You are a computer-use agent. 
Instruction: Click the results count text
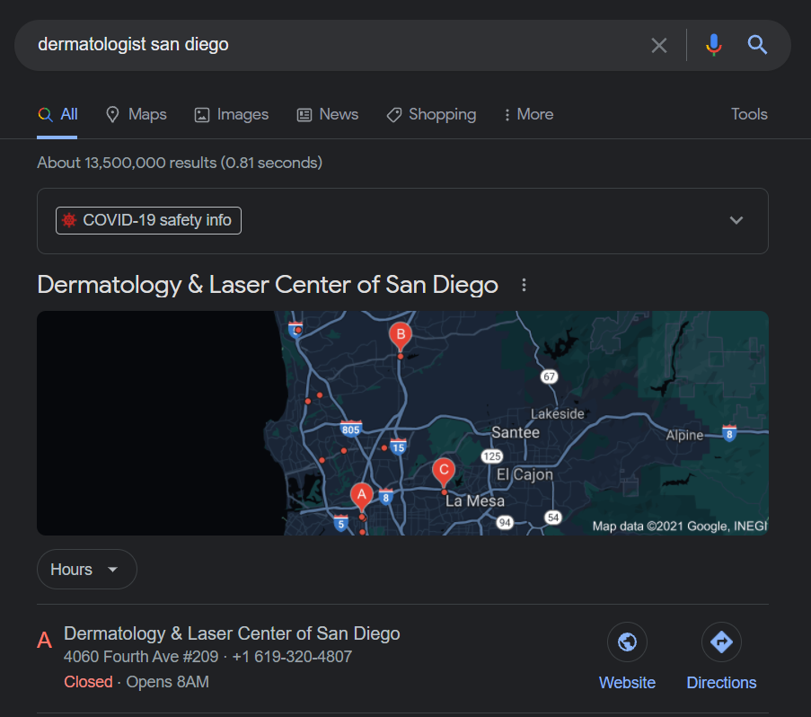click(x=180, y=163)
